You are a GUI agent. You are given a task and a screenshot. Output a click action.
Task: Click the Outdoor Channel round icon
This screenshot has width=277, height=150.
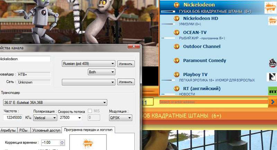(x=177, y=46)
